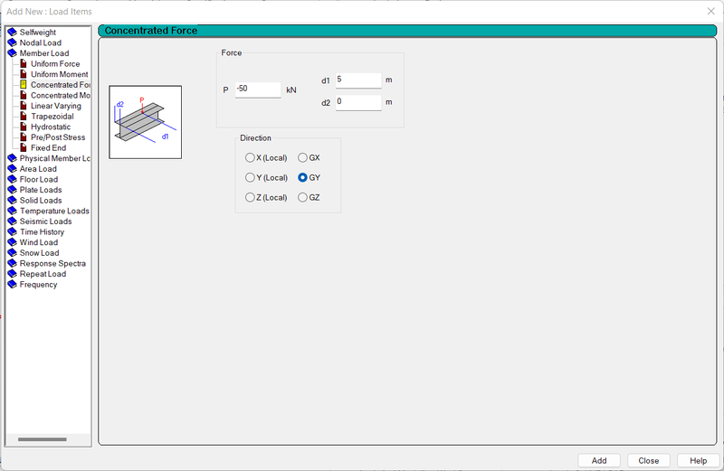
Task: Click the Uniform Force page icon
Action: point(24,63)
